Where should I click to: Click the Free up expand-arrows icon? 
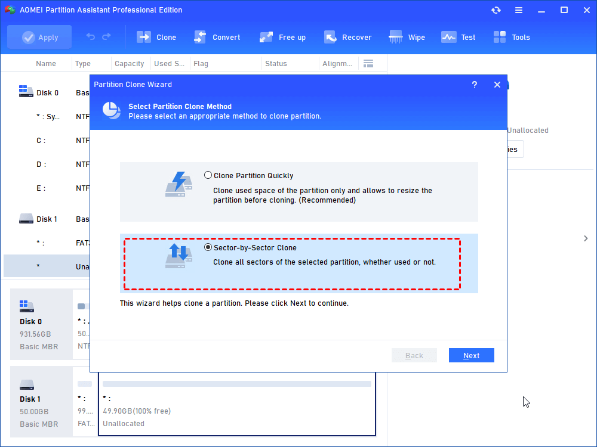point(266,37)
